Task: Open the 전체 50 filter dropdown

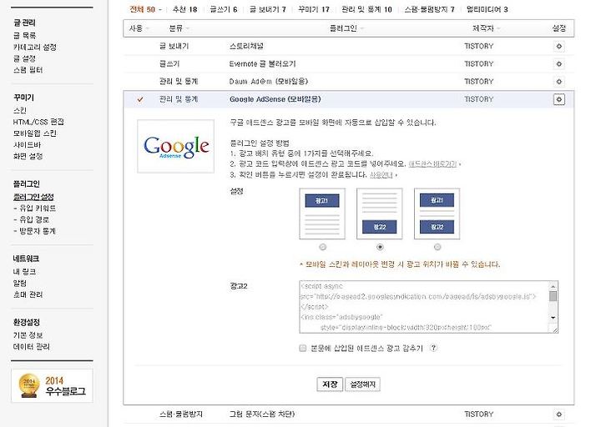Action: click(145, 9)
